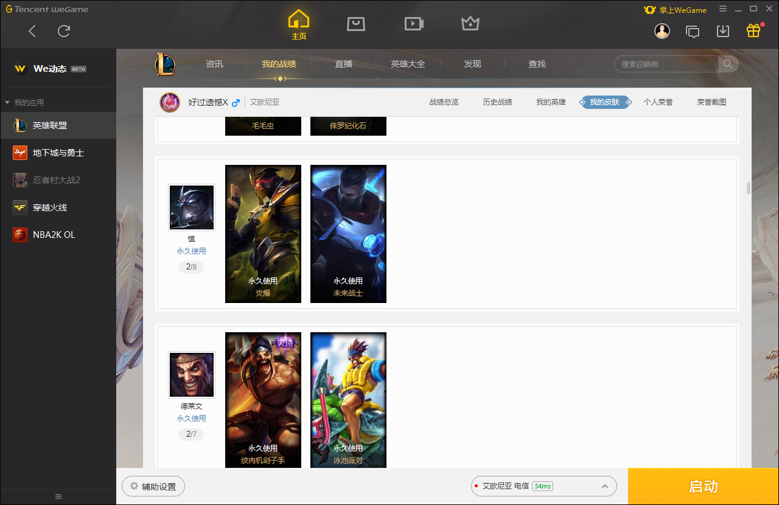
Task: Focus the 搜索召唤师 search field
Action: (x=667, y=64)
